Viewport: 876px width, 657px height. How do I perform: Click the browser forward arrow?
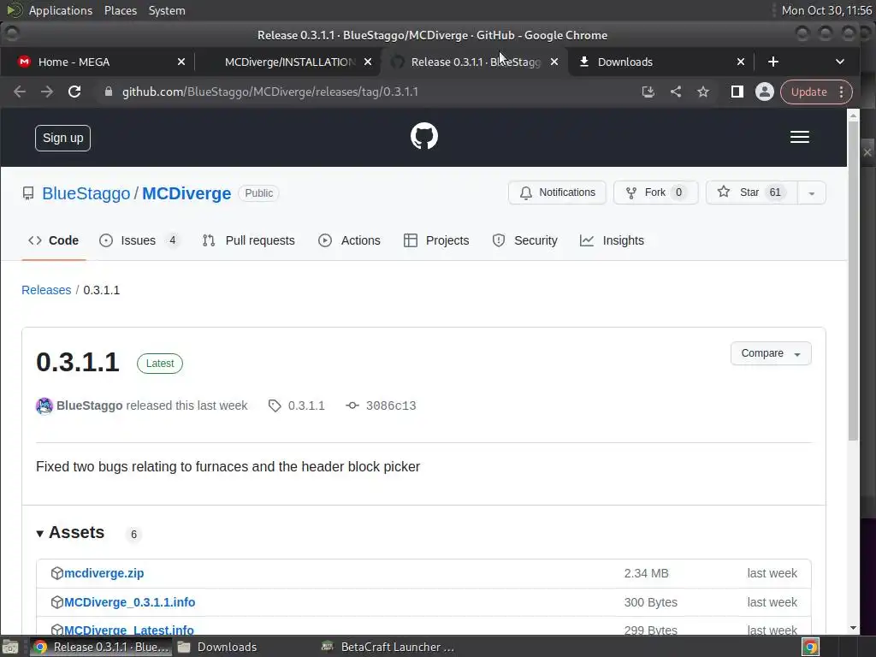tap(47, 92)
